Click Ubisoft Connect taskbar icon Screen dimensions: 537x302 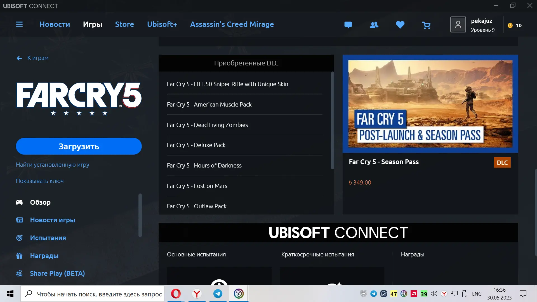tap(239, 294)
